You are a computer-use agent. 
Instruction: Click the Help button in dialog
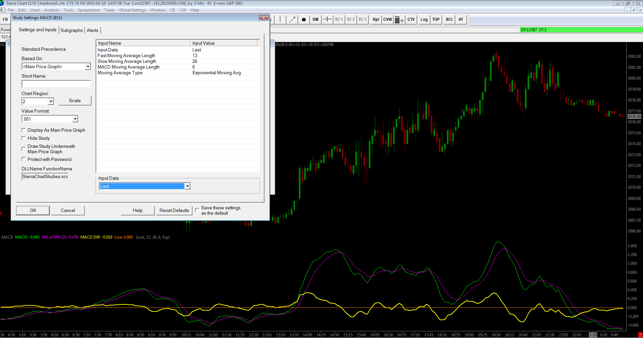pos(138,210)
